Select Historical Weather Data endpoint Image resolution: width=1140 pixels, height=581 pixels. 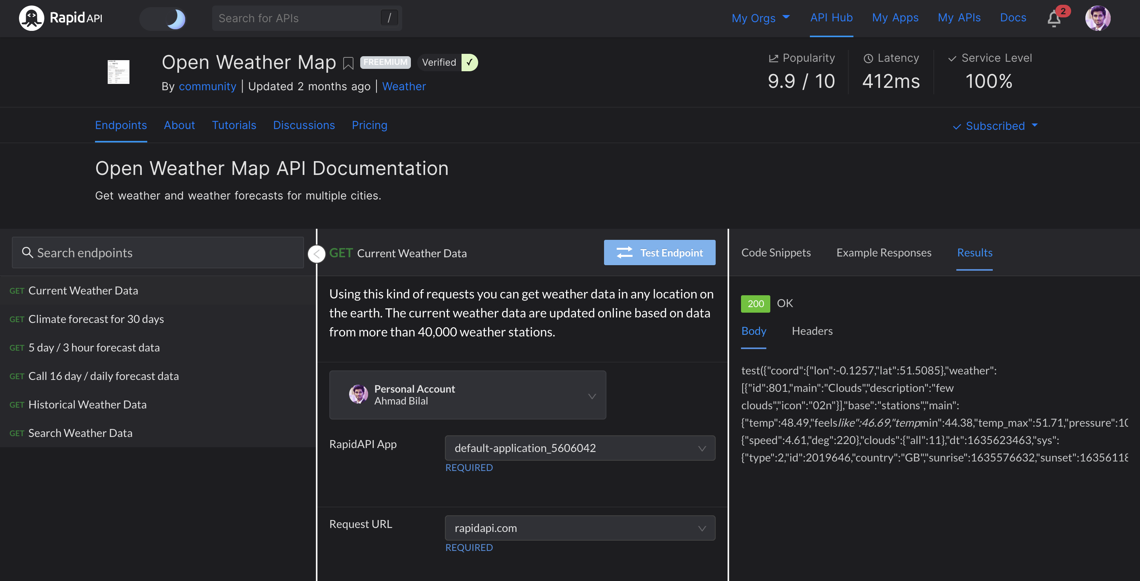[x=87, y=404]
